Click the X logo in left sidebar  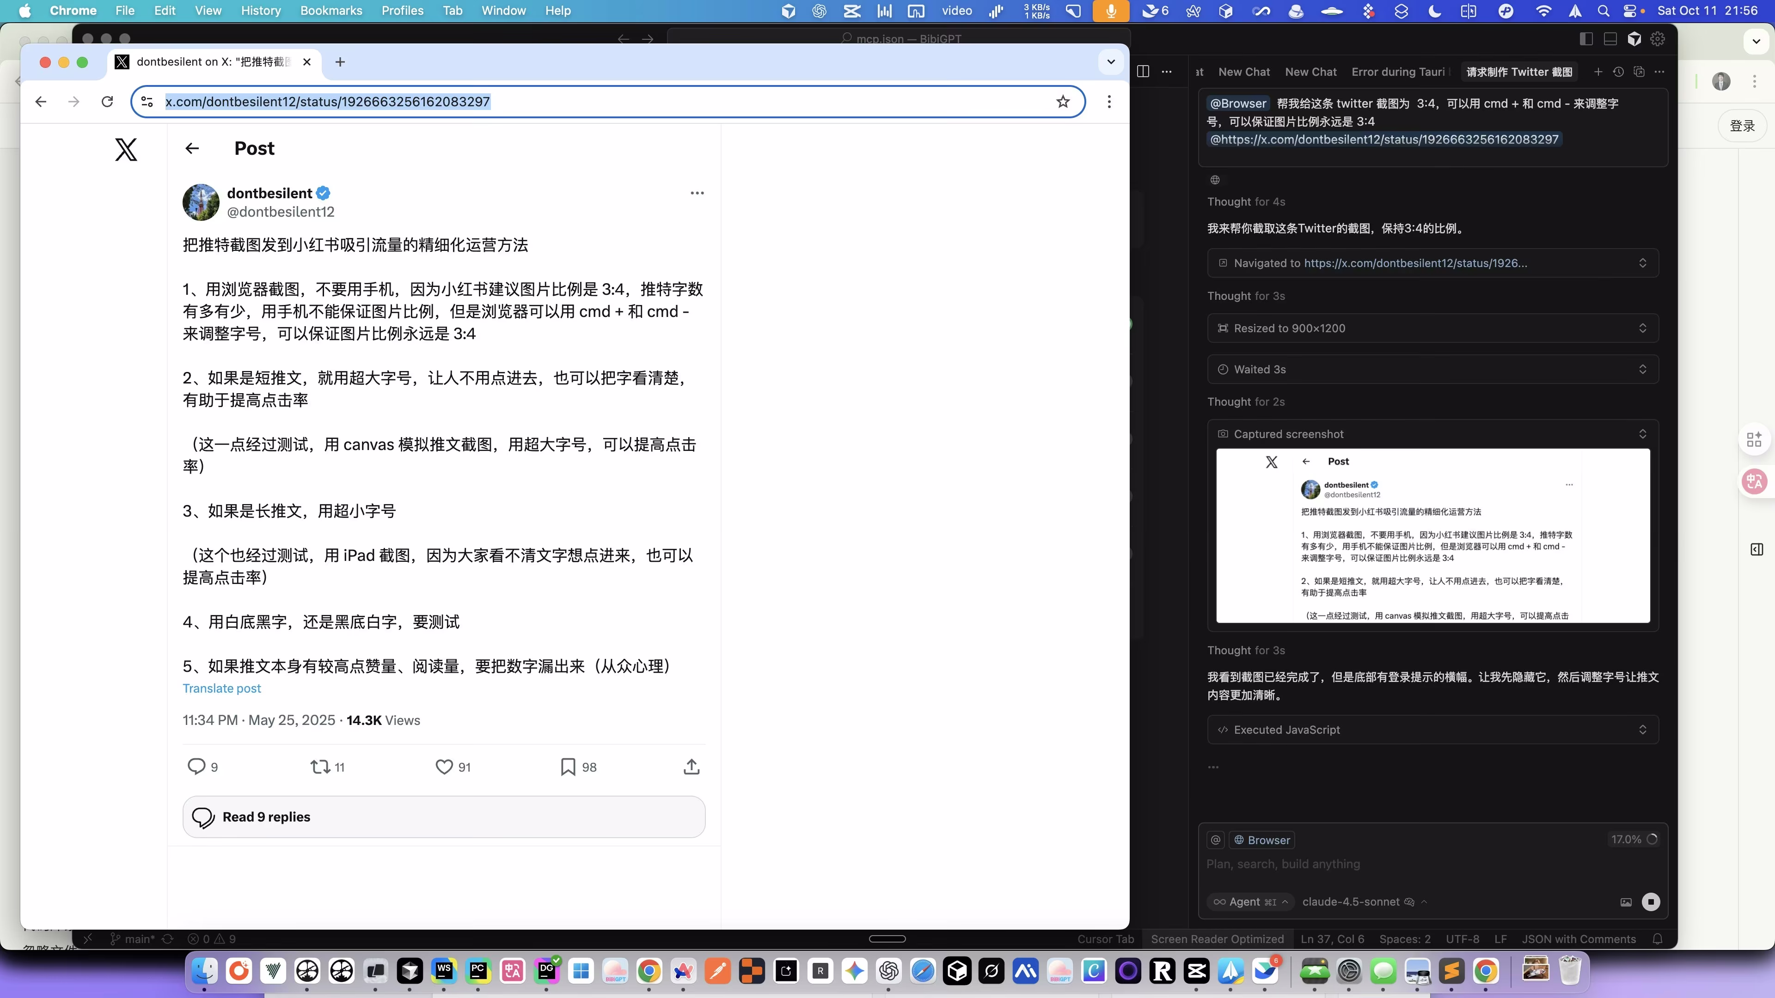(126, 149)
